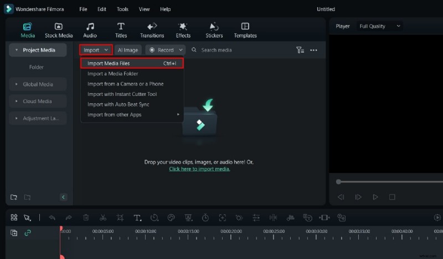Click the color palette icon
This screenshot has height=259, width=443.
click(x=171, y=217)
